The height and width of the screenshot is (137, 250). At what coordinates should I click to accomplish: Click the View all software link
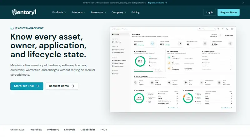173,108
